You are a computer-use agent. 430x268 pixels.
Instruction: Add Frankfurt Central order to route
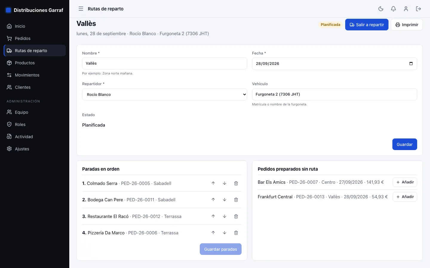[x=405, y=197]
